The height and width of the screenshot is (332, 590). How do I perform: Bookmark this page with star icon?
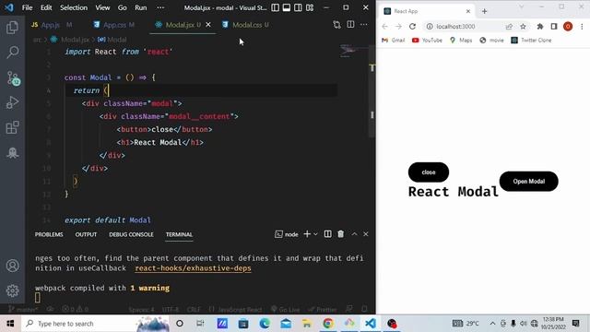[523, 27]
